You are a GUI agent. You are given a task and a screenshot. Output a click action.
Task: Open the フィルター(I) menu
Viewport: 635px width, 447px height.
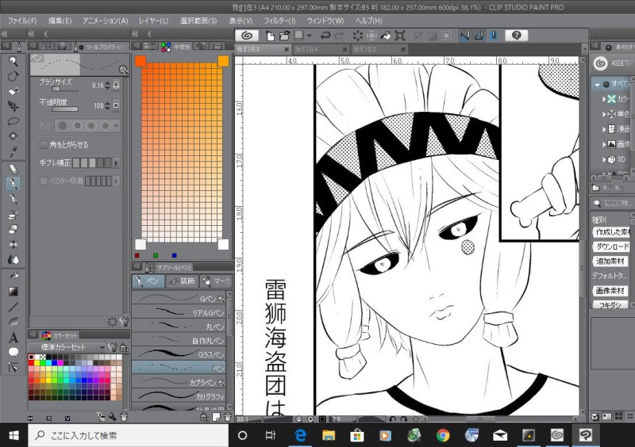click(x=279, y=21)
